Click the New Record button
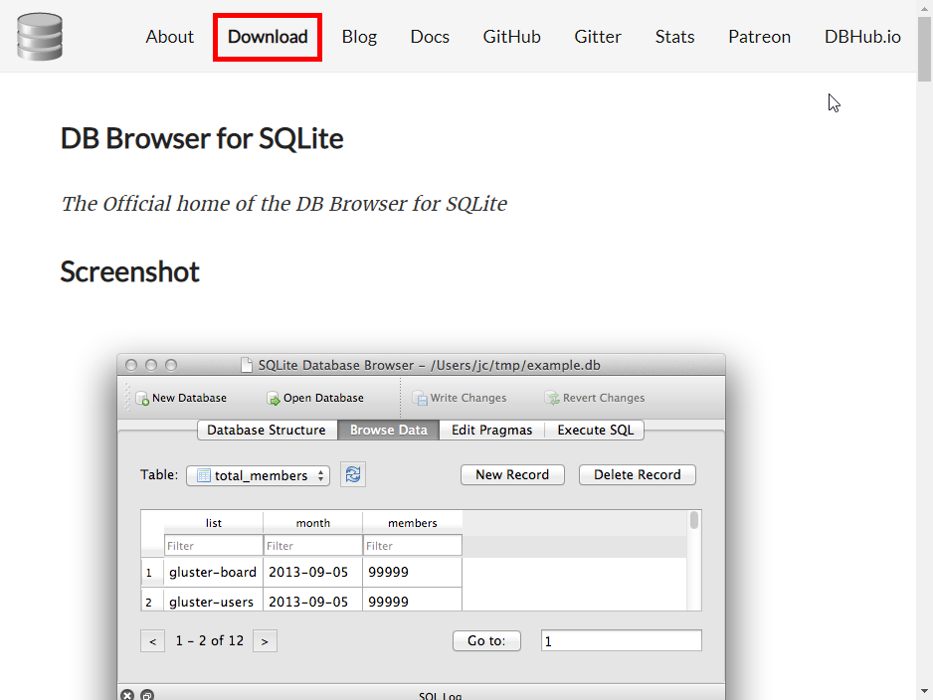The width and height of the screenshot is (933, 700). [512, 474]
